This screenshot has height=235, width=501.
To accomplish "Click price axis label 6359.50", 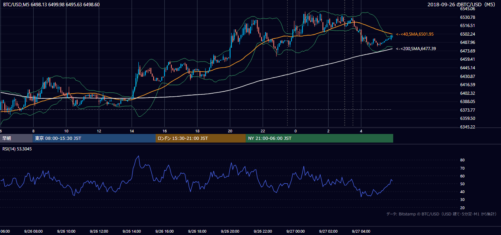I will pos(468,118).
